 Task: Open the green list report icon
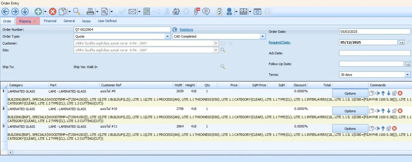(146, 12)
